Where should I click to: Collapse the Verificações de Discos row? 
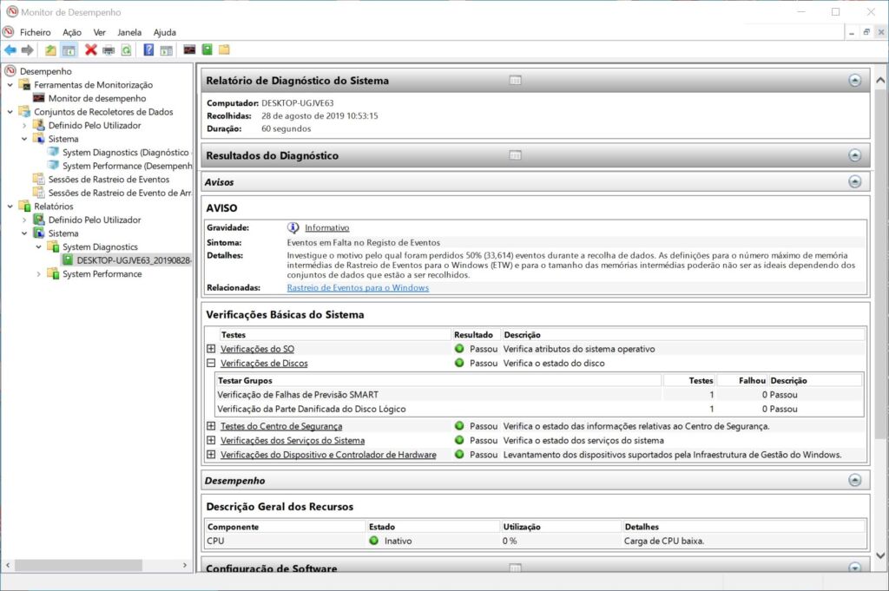pos(211,364)
